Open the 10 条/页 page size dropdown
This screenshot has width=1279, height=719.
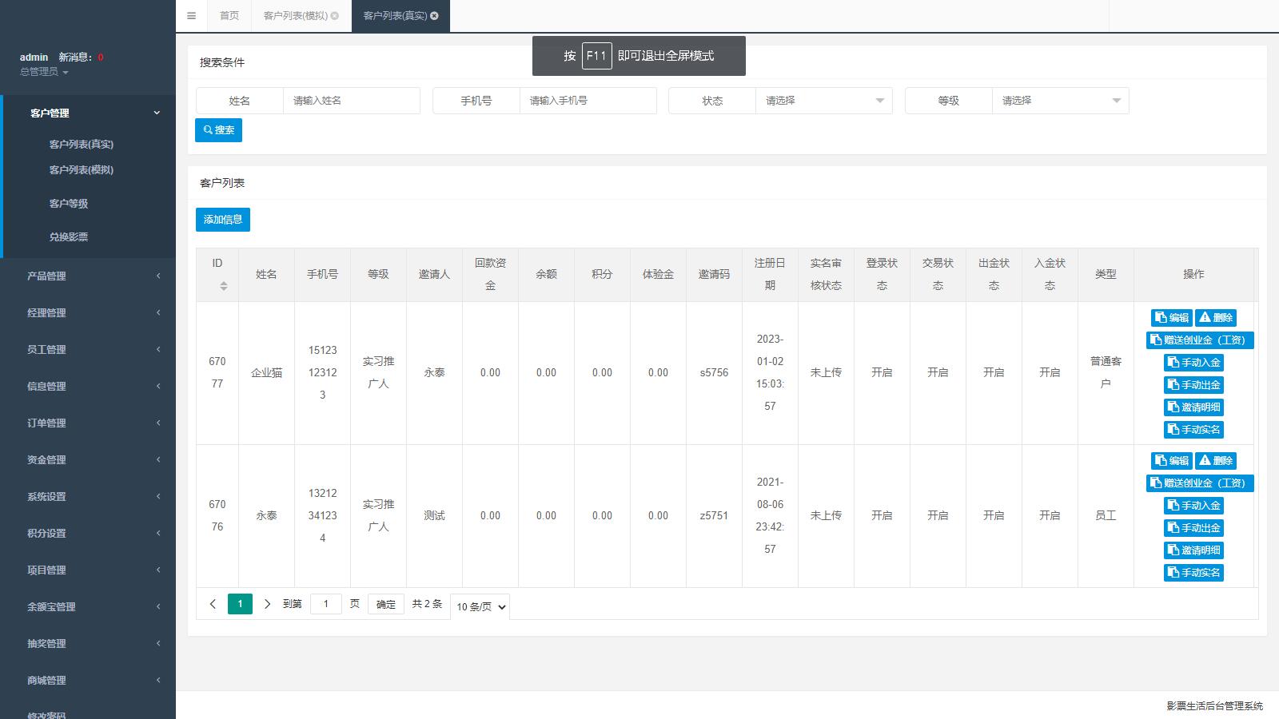pyautogui.click(x=480, y=607)
